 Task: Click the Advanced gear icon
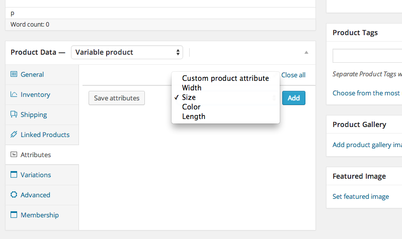click(x=14, y=195)
